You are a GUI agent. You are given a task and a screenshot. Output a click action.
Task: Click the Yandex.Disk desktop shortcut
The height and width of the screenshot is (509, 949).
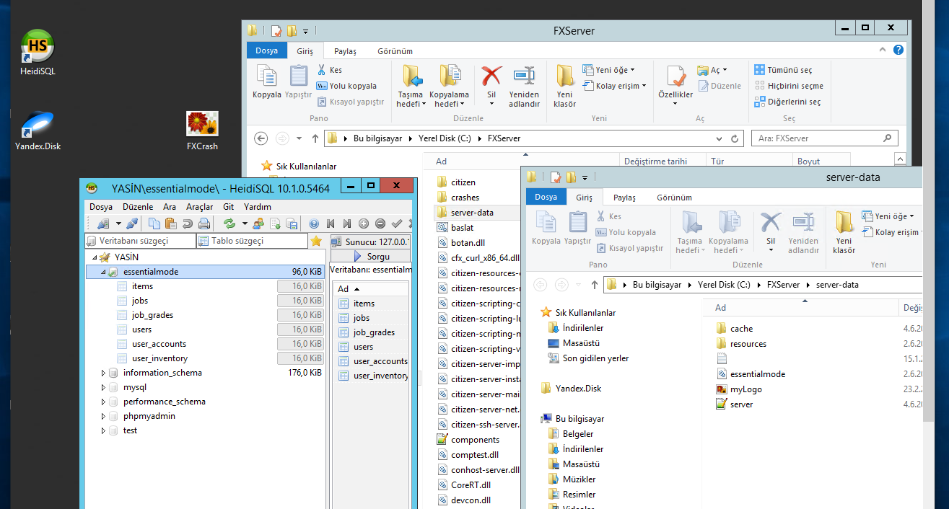pyautogui.click(x=38, y=125)
